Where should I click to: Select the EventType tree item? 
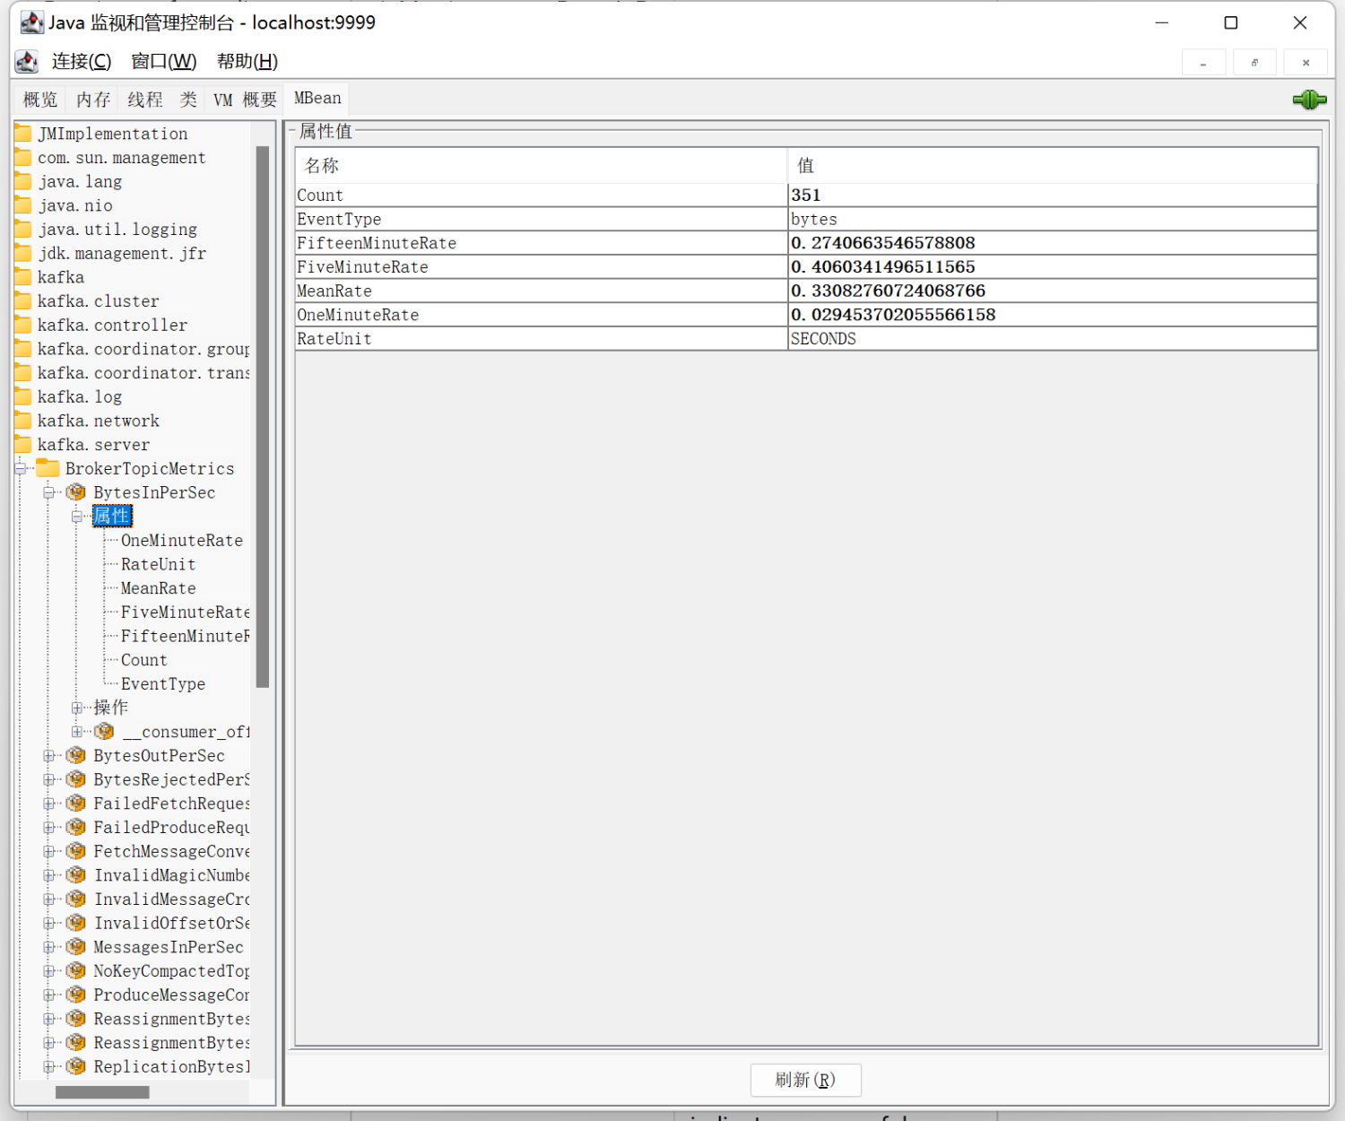(x=163, y=684)
